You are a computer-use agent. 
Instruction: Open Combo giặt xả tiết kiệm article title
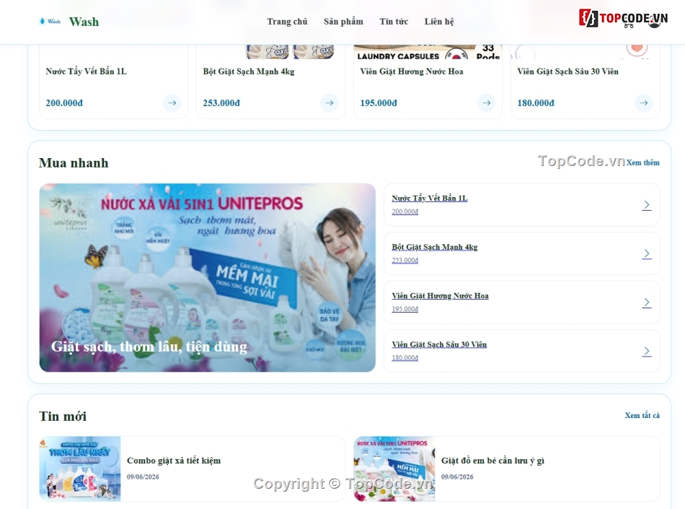(x=174, y=461)
